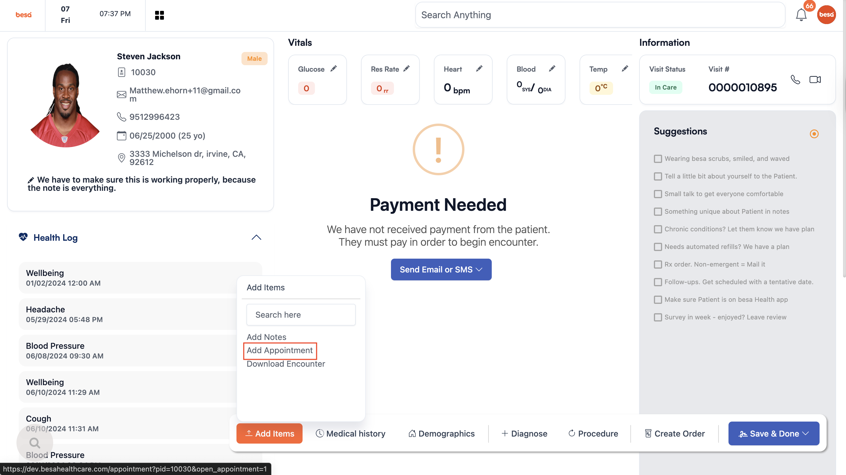Click Diagnose in bottom toolbar
The height and width of the screenshot is (475, 846).
524,434
